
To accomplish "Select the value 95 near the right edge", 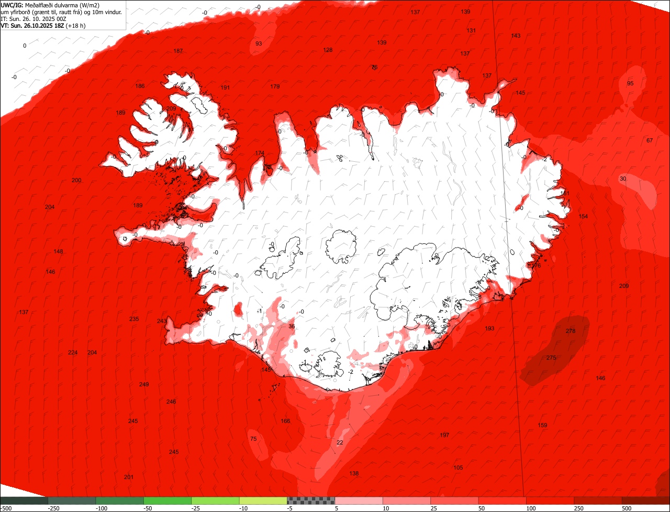I will 630,83.
